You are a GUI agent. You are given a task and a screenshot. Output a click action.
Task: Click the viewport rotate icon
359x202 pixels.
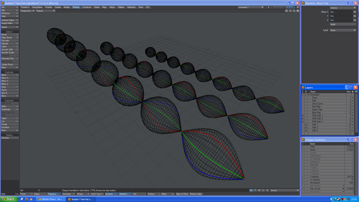coord(290,11)
